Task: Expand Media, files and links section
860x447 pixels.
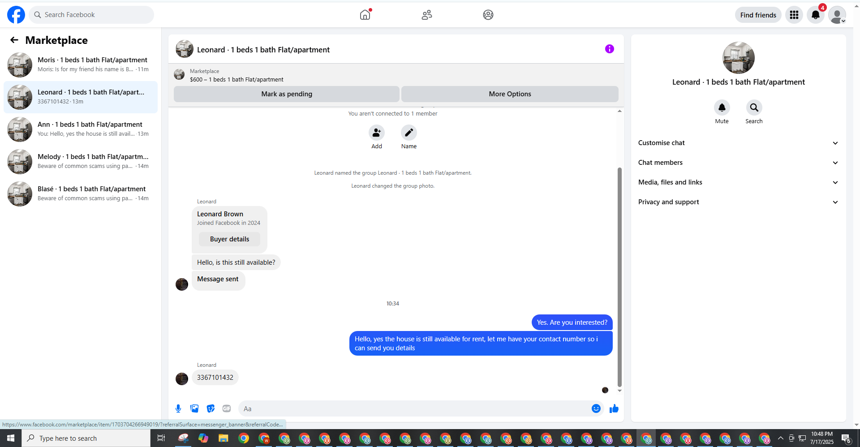Action: [x=738, y=182]
